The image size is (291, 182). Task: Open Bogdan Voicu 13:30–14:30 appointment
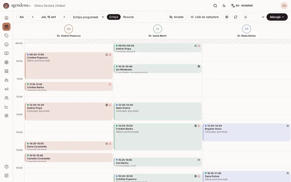pyautogui.click(x=247, y=132)
